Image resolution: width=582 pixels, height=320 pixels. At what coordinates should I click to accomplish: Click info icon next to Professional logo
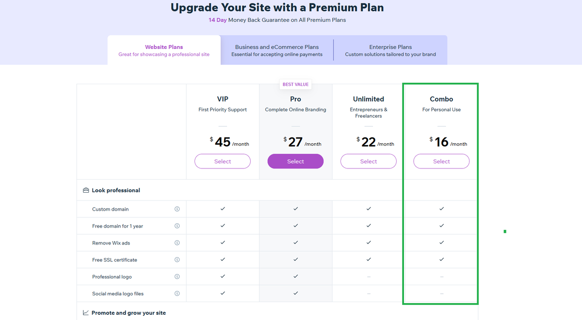pos(177,277)
